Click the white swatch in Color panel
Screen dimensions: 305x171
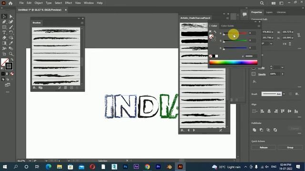coord(217,56)
